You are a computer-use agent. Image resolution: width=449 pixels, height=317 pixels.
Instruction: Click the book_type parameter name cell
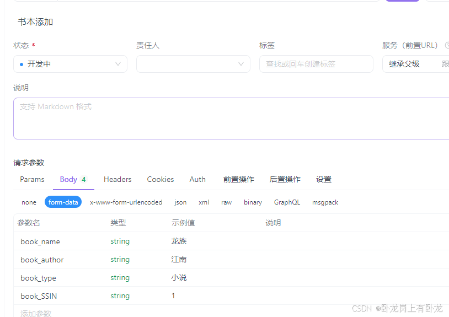(x=39, y=278)
